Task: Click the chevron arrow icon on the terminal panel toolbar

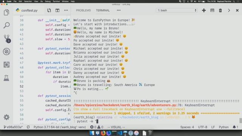Action: 229,10
